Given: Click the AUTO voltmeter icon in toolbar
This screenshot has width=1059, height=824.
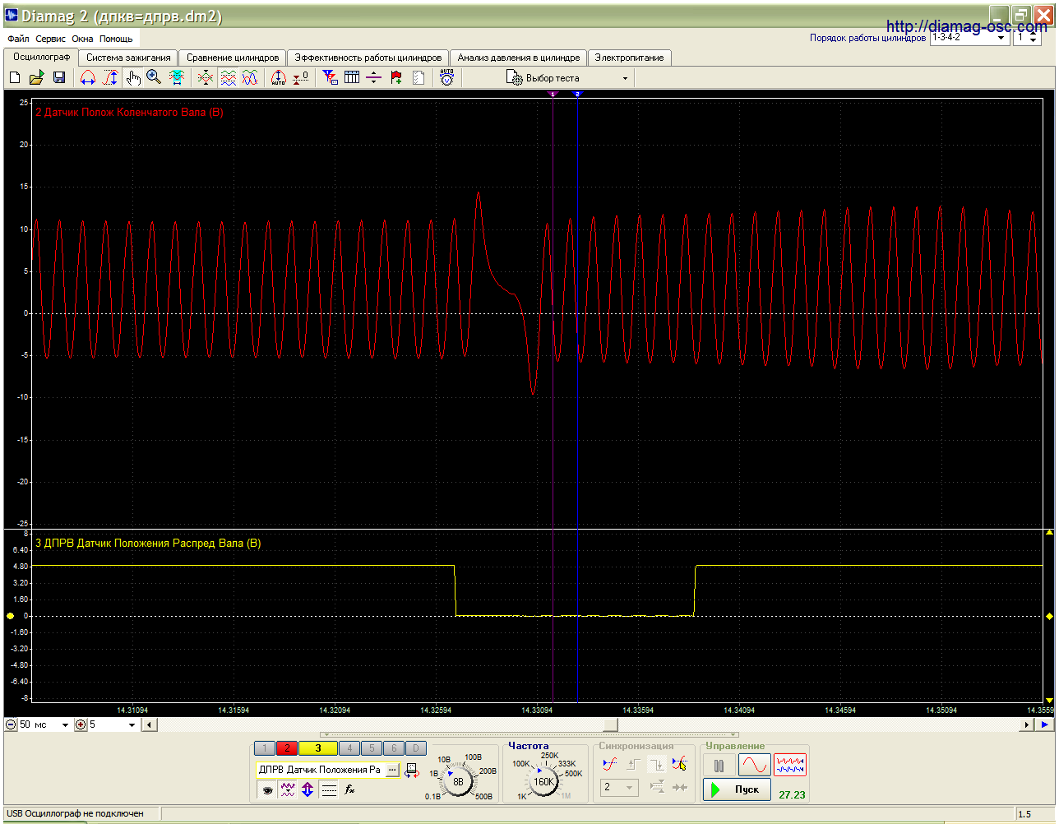Looking at the screenshot, I should (x=446, y=77).
